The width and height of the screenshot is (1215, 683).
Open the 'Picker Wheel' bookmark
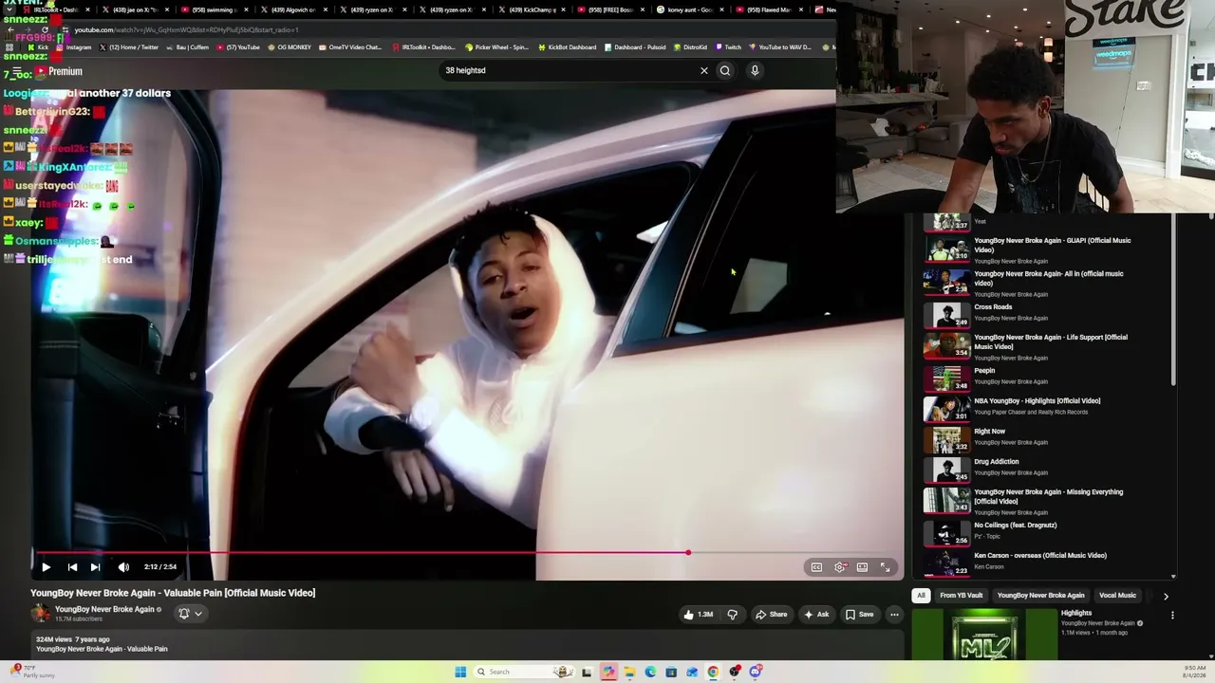[498, 47]
